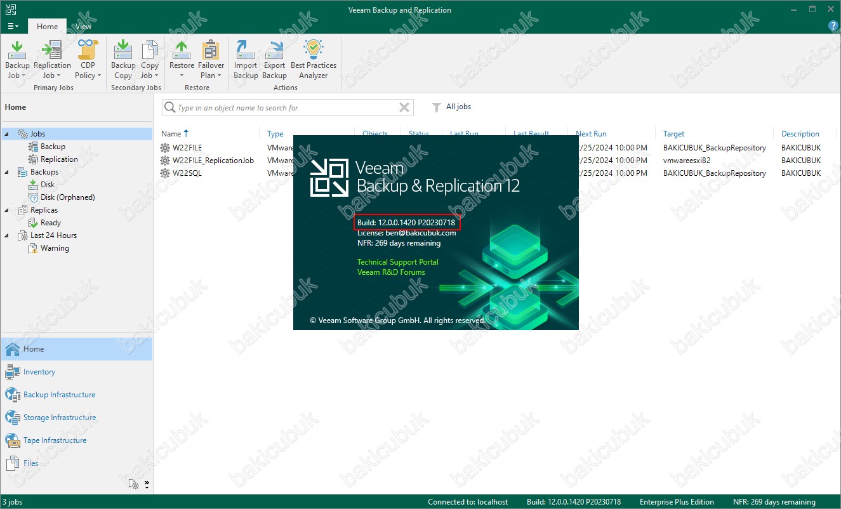Click the 3 jobs status bar text
The width and height of the screenshot is (841, 509).
click(12, 502)
